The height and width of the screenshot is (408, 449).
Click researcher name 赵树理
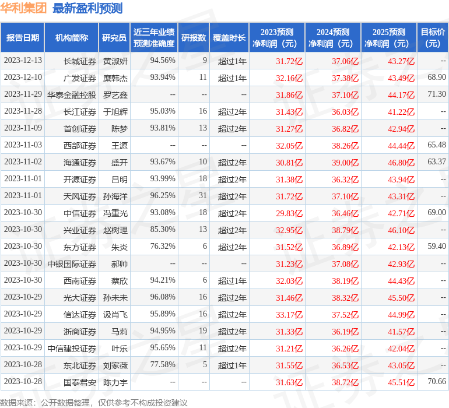point(115,230)
